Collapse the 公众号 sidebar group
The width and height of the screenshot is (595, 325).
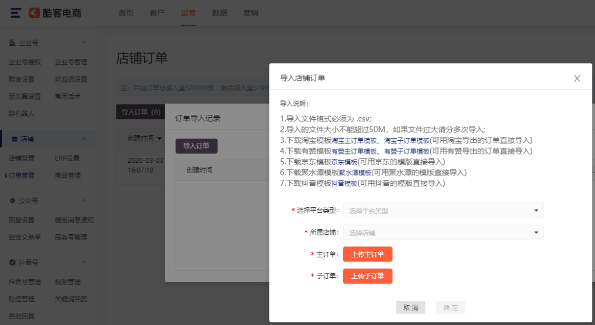(x=84, y=200)
